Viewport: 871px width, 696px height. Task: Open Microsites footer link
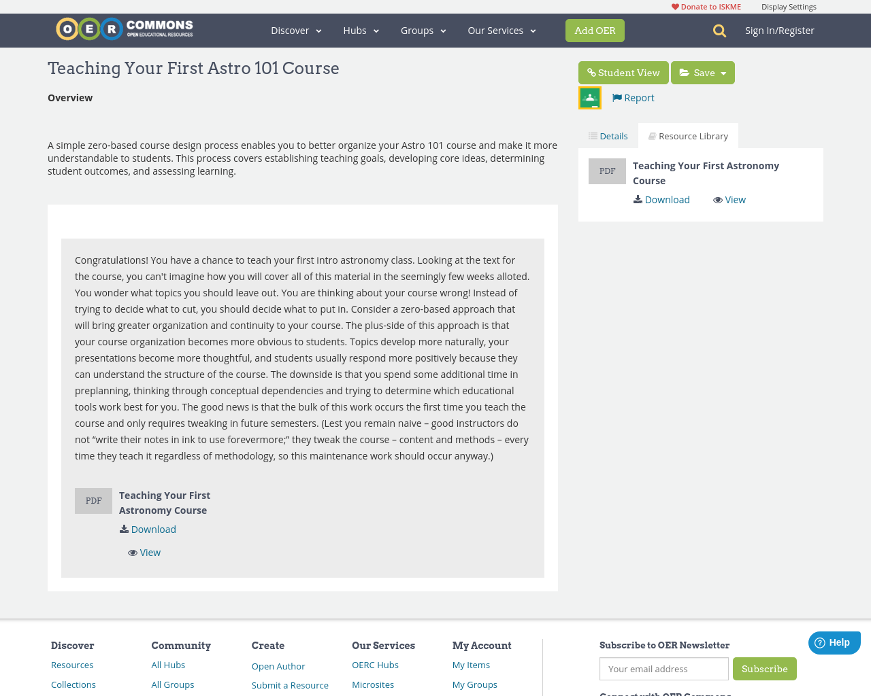[x=373, y=684]
